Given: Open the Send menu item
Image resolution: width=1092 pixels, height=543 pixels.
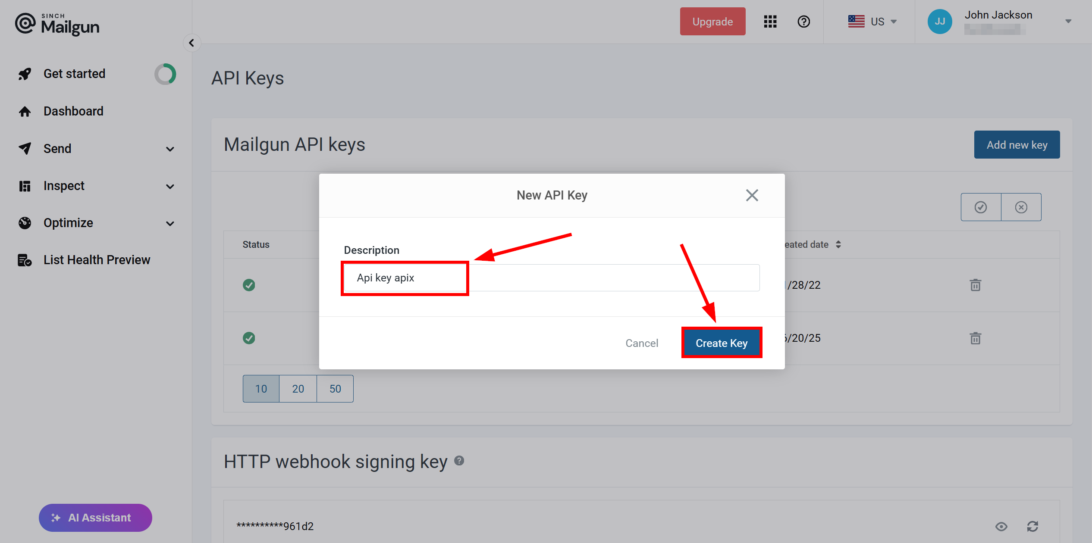Looking at the screenshot, I should pyautogui.click(x=57, y=149).
